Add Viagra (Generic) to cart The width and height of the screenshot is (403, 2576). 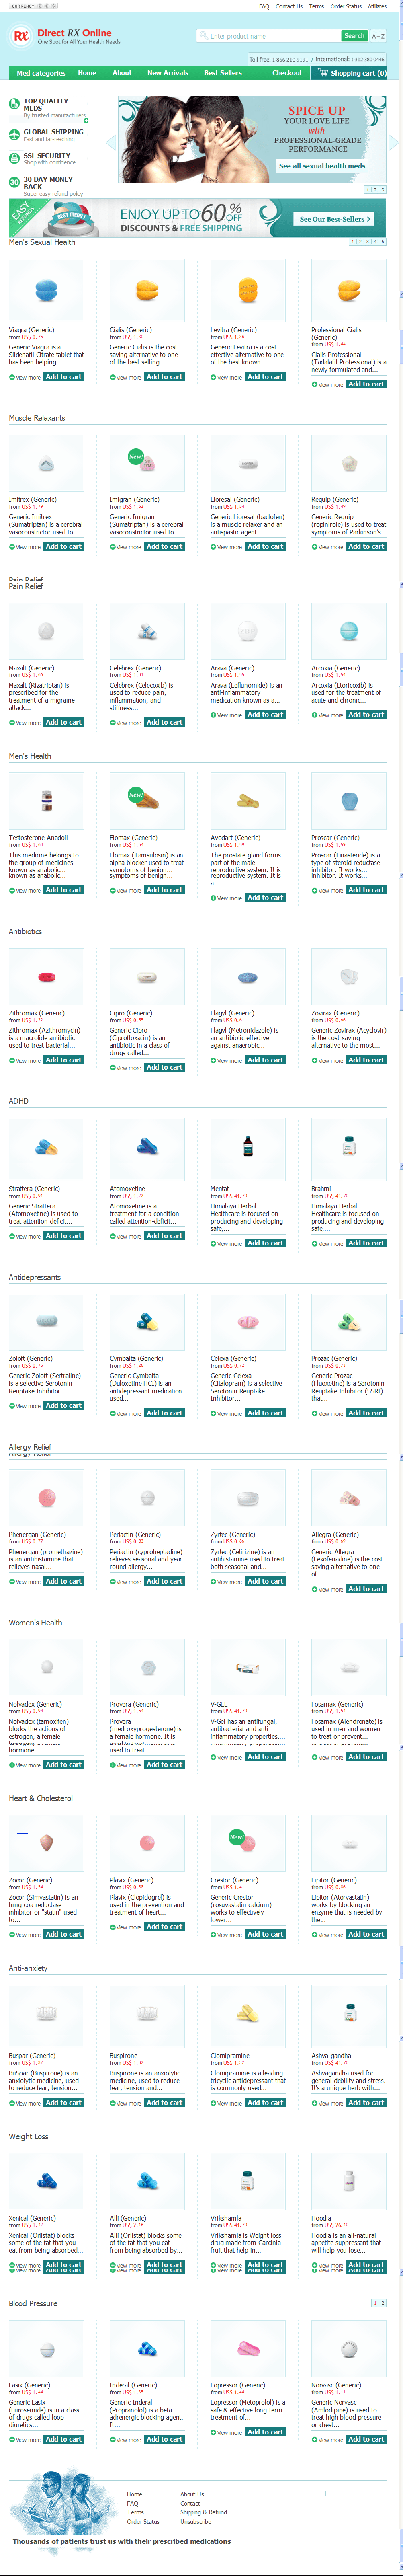click(64, 377)
